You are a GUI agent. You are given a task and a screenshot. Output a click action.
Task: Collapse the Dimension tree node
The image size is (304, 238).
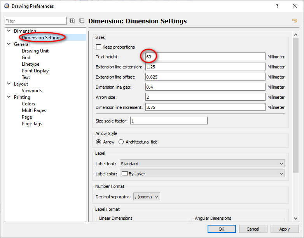[x=9, y=31]
